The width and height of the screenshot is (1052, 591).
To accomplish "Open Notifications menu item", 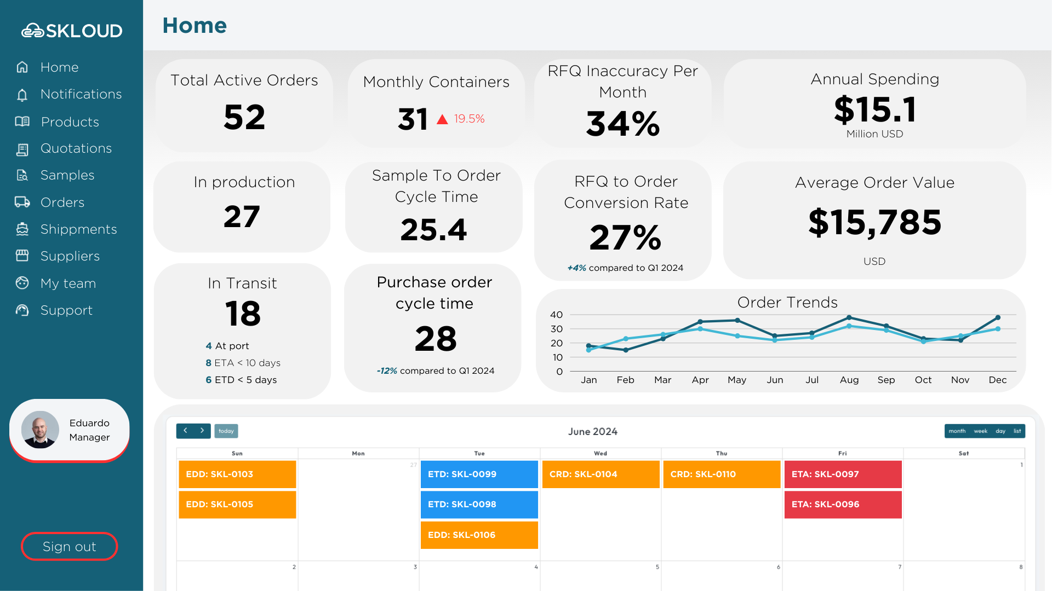I will [81, 94].
